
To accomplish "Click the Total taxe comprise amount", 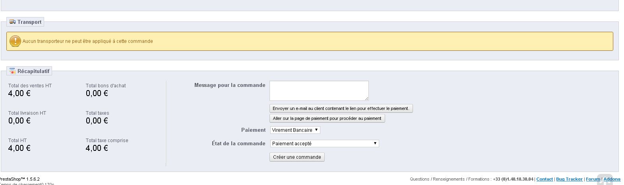I will (x=97, y=148).
